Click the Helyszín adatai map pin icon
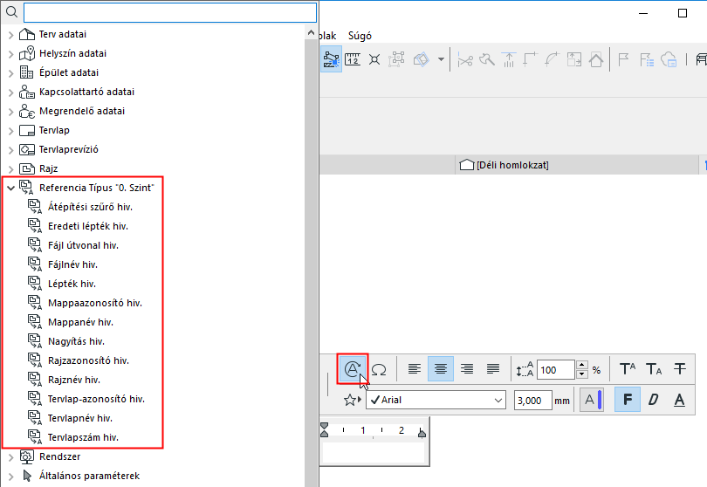 27,53
